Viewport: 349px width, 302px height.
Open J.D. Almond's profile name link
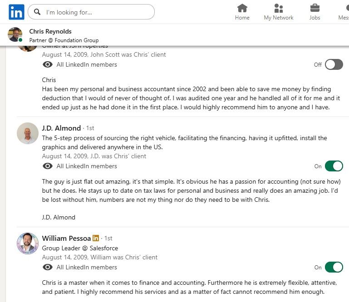[61, 128]
